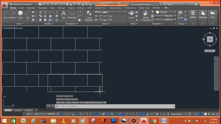
Task: Click the Erase tool icon
Action: (57, 12)
